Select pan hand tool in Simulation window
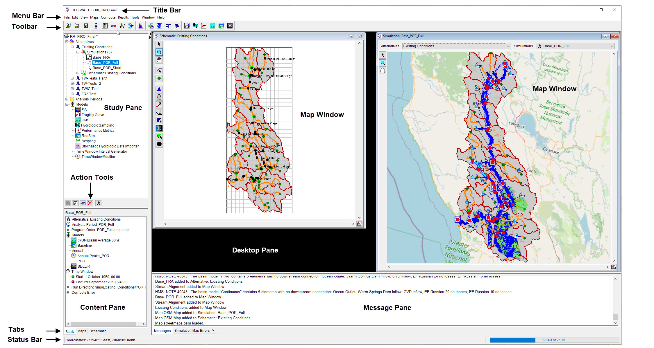Image resolution: width=654 pixels, height=348 pixels. tap(383, 71)
